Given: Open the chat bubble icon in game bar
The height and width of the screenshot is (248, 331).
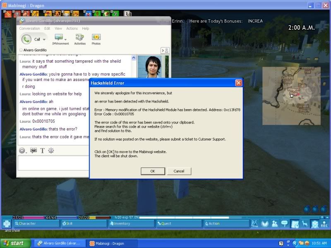Looking at the screenshot, I should [284, 224].
